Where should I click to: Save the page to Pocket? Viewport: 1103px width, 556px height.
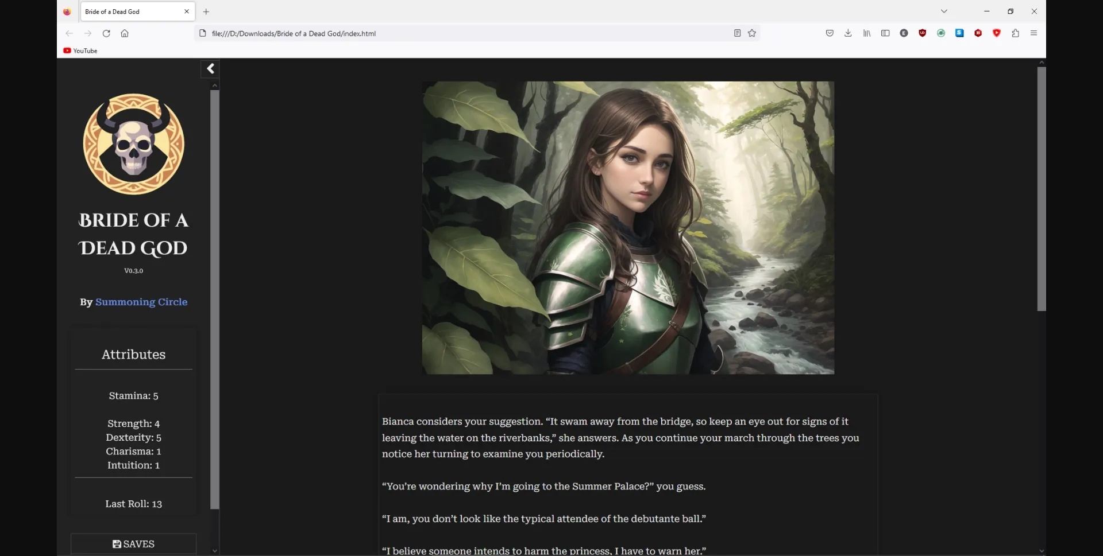tap(830, 33)
